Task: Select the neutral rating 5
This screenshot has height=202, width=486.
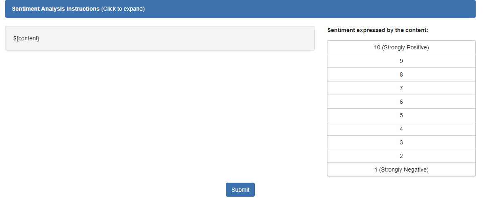Action: 401,115
